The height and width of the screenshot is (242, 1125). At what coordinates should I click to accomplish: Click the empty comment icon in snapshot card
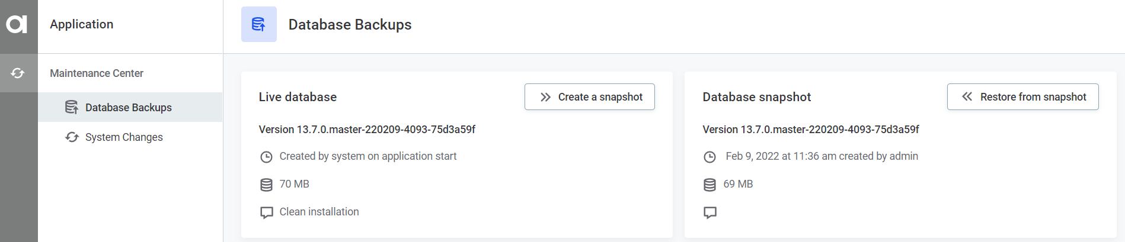coord(709,212)
